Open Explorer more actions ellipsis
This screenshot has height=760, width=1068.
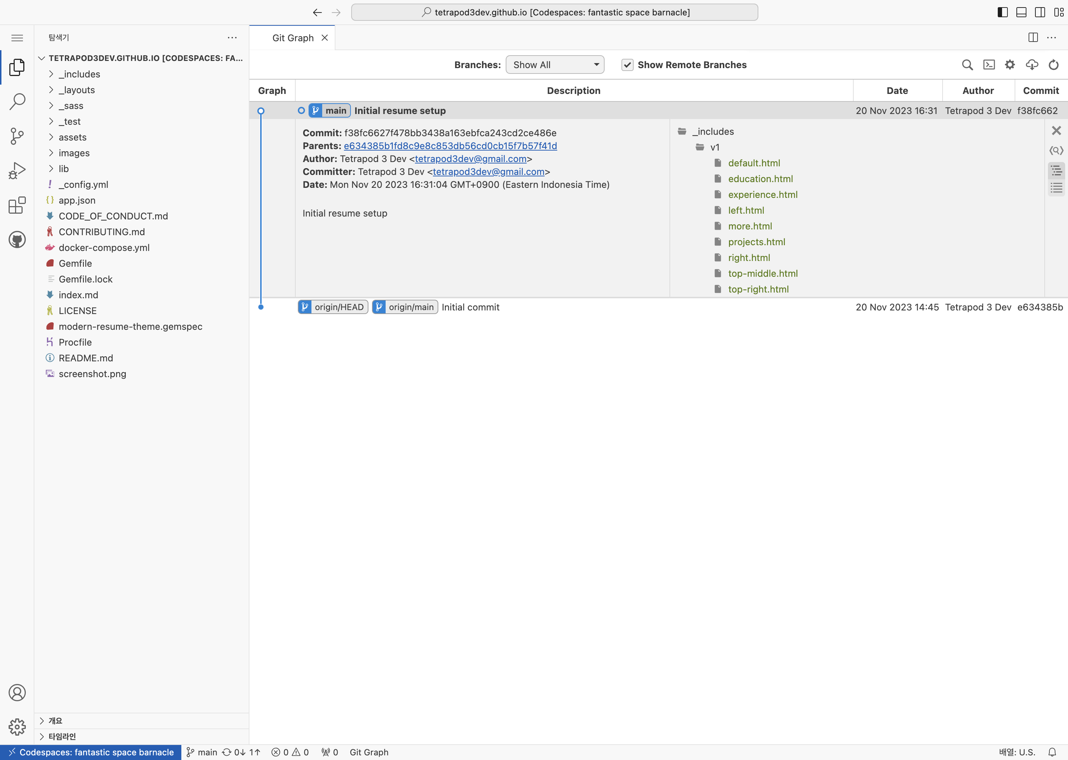click(x=232, y=37)
